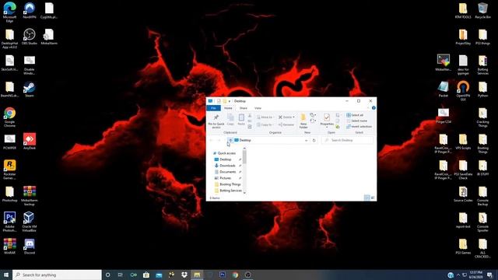
Task: Click the Desktop address bar path
Action: 245,140
